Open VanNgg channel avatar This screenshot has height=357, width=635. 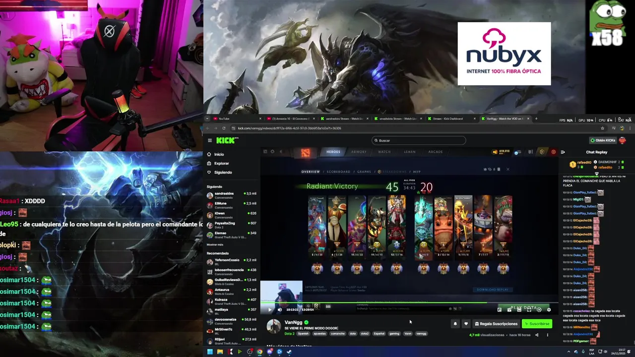point(274,326)
